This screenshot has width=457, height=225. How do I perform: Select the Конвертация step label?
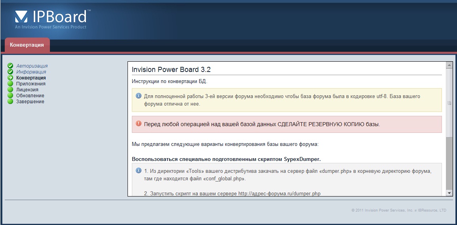(31, 78)
